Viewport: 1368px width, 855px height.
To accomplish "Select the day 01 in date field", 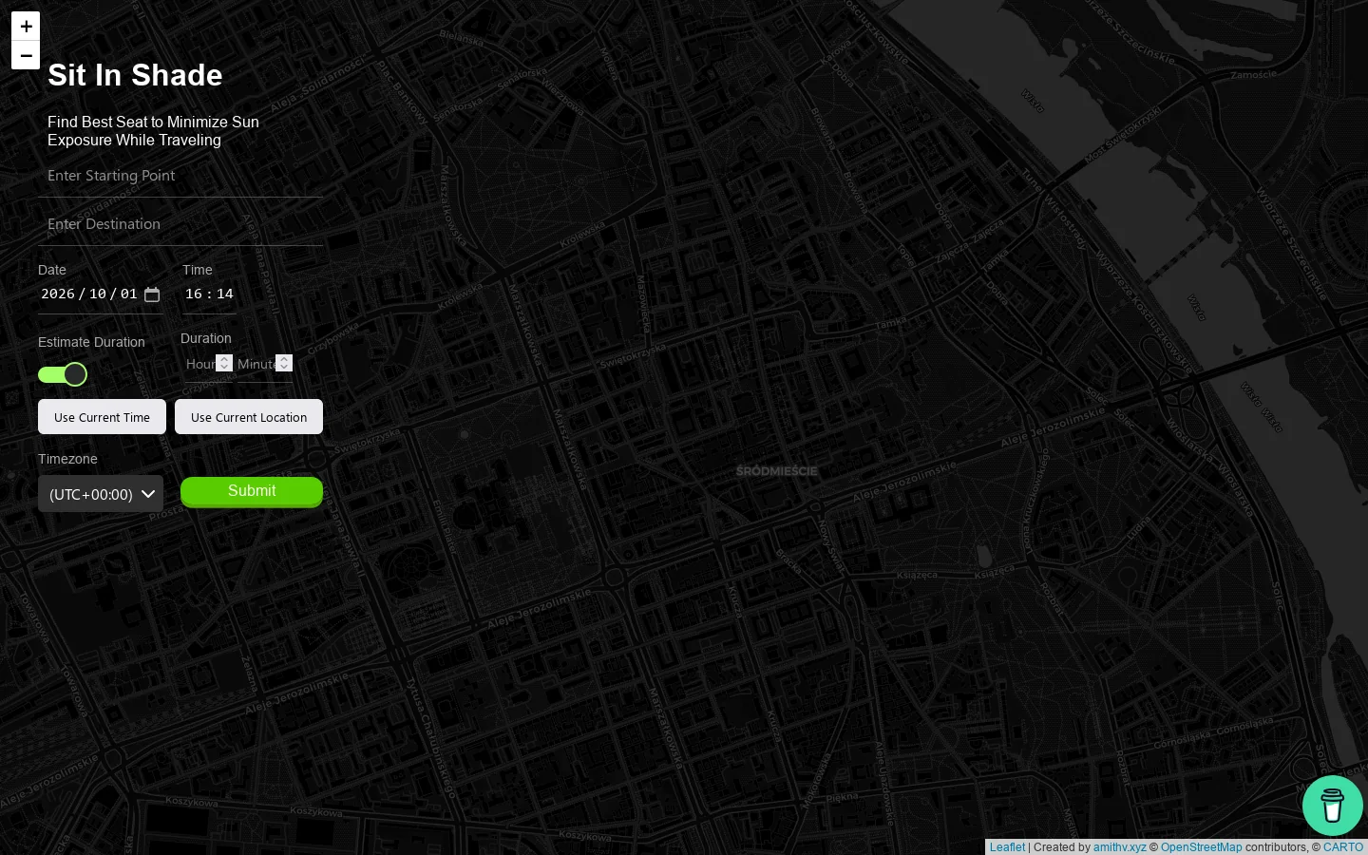I will click(x=129, y=294).
